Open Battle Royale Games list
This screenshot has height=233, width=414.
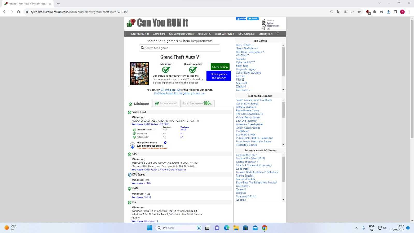pos(248,111)
